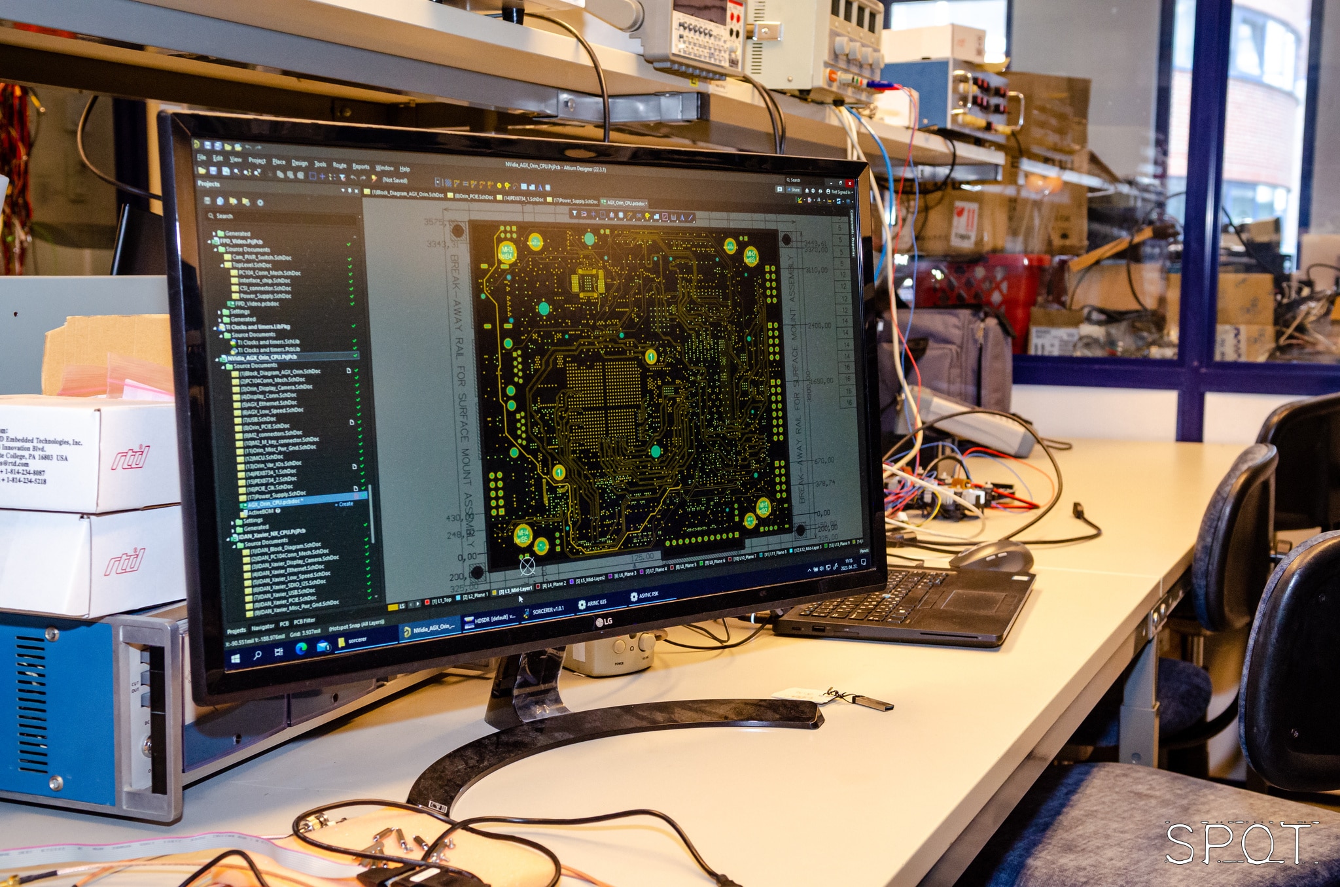This screenshot has height=887, width=1340.
Task: Click the Create link next to AGX_Orin_CPU.pcbdoc
Action: [345, 504]
